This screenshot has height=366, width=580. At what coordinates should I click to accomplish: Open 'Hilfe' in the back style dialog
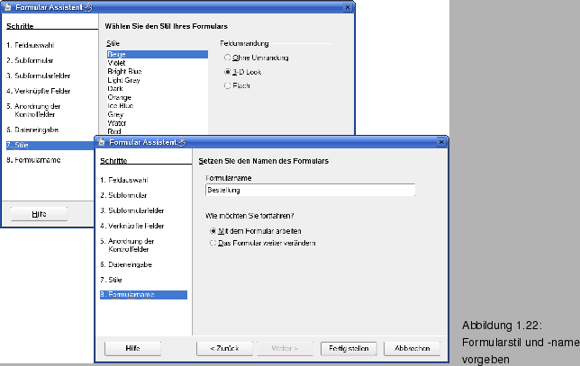coord(39,214)
